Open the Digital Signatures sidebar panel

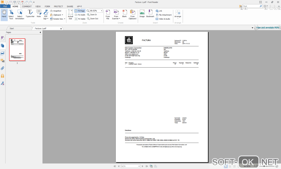(x=2, y=84)
